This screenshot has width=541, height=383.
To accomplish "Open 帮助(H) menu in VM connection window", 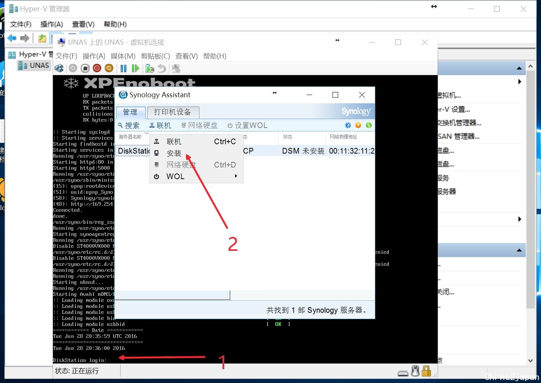I will (x=215, y=56).
